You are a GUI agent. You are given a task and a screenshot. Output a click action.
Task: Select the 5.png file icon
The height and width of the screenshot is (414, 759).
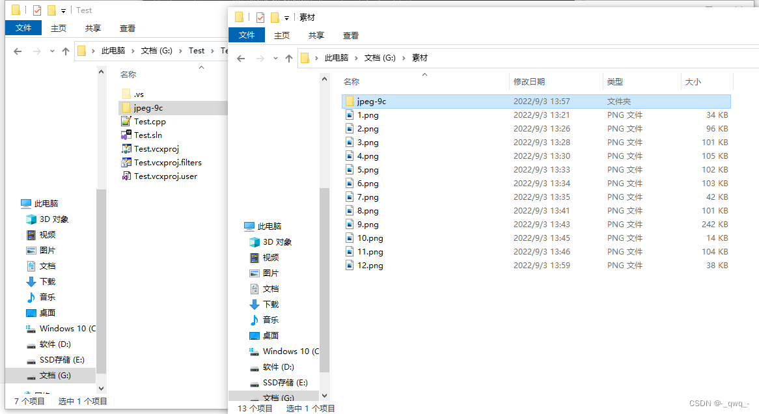[350, 169]
